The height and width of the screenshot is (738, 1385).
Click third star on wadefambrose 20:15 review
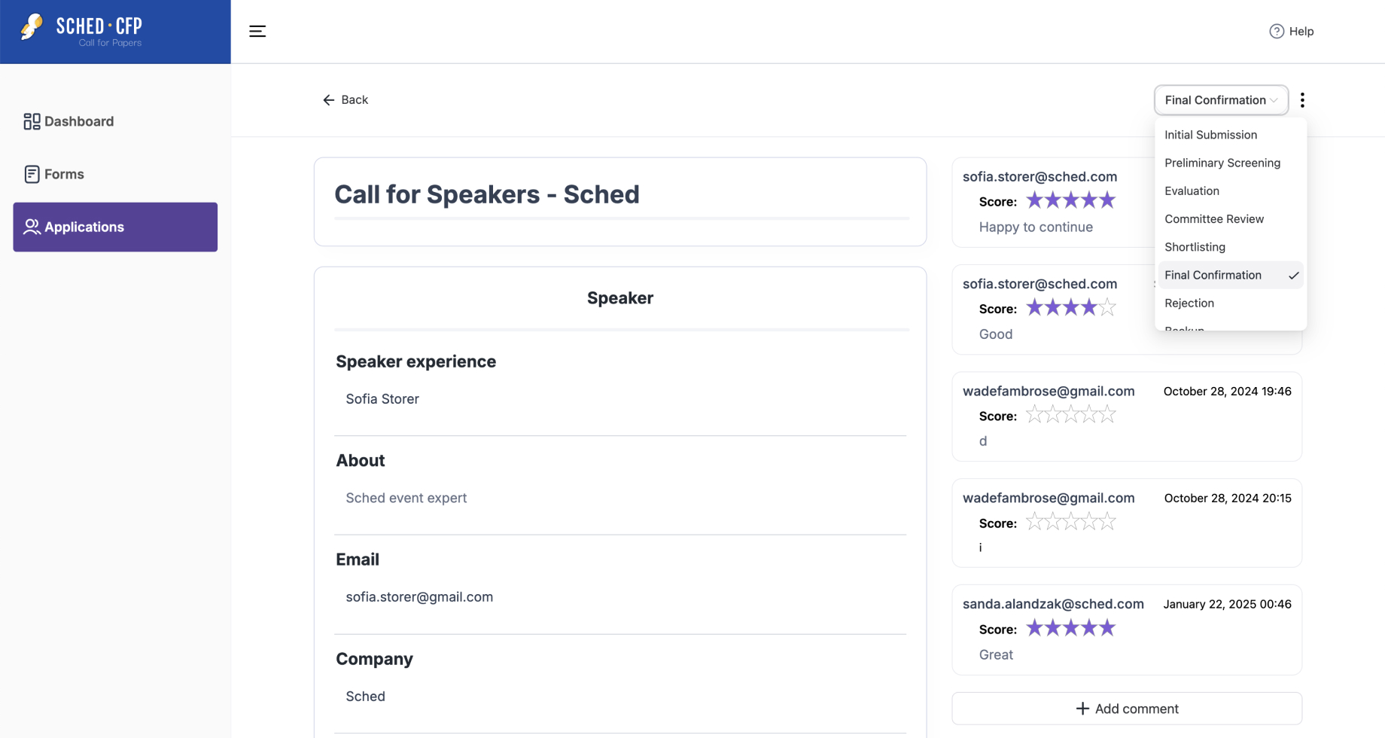pos(1070,521)
